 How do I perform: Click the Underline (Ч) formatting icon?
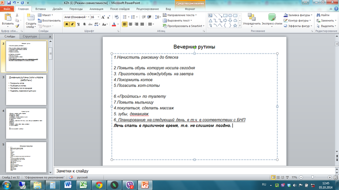[x=79, y=24]
